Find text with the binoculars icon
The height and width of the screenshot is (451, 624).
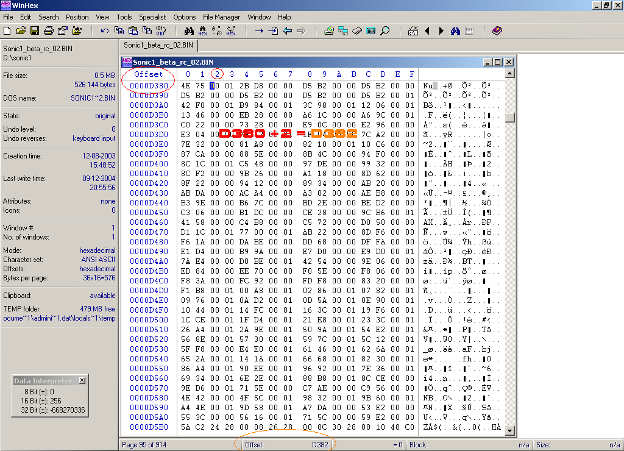[x=189, y=30]
